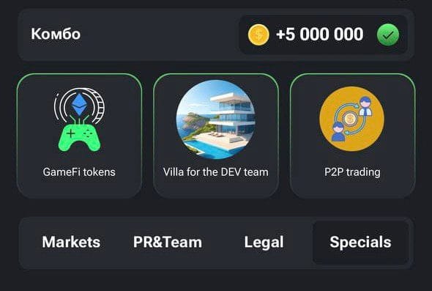The image size is (432, 291).
Task: Open the Legal tab
Action: (x=264, y=243)
